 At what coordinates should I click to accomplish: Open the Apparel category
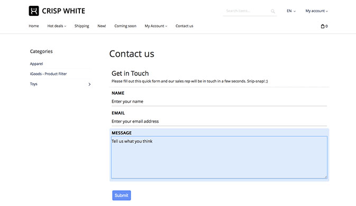click(36, 64)
